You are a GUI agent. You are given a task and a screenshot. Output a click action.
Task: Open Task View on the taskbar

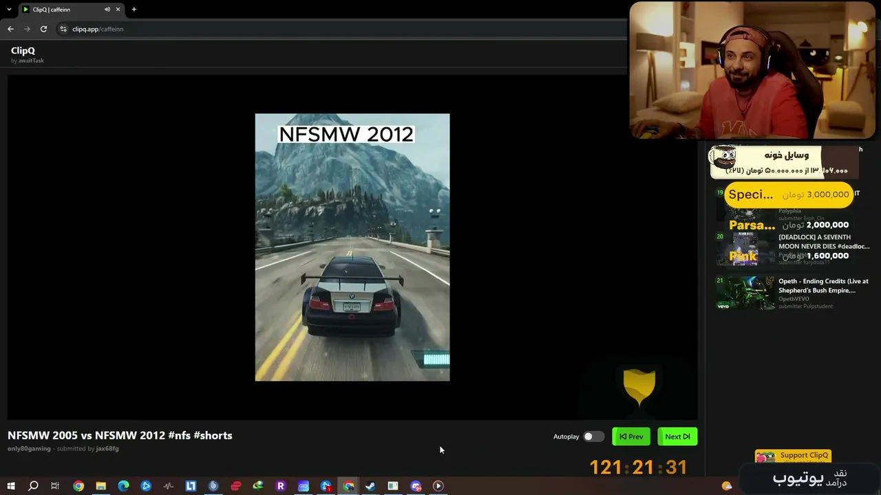pos(55,486)
